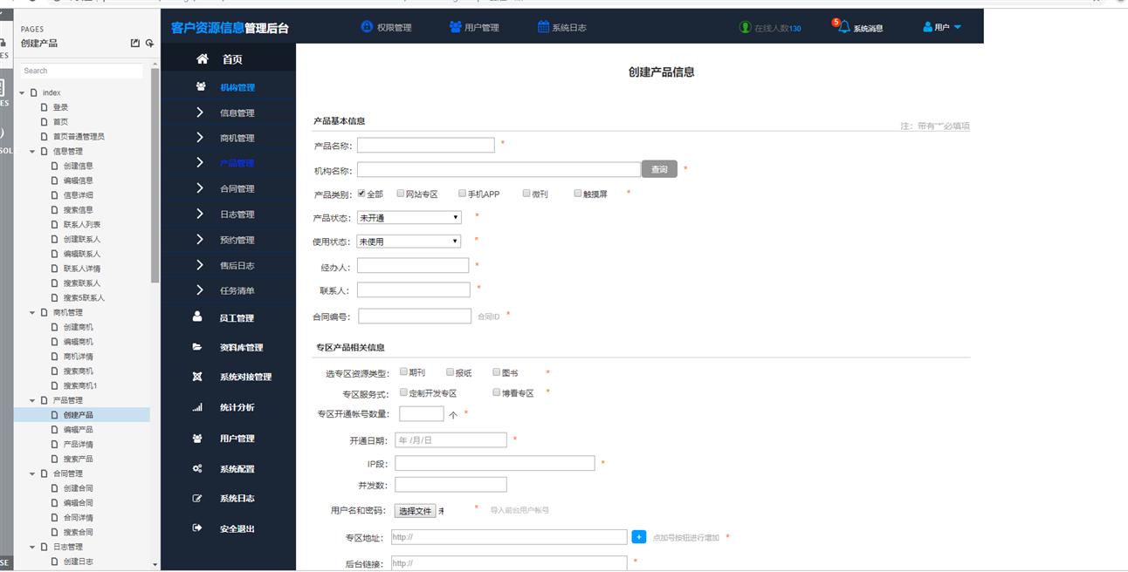1128x572 pixels.
Task: Click the edit icon beside sidebar 系统日志
Action: pos(197,498)
